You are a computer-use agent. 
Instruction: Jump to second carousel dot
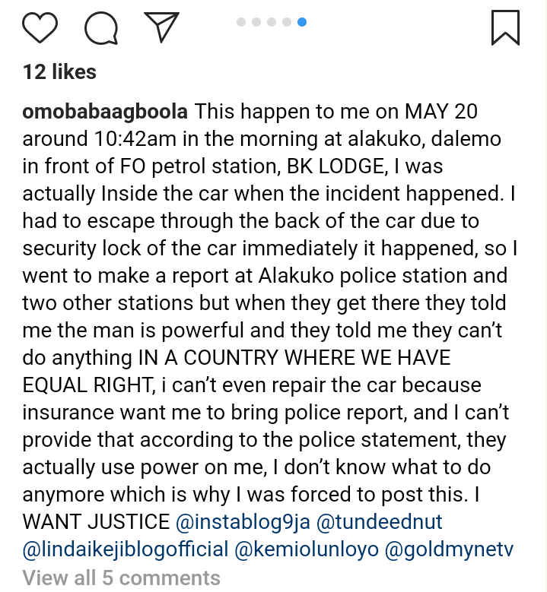click(x=256, y=22)
